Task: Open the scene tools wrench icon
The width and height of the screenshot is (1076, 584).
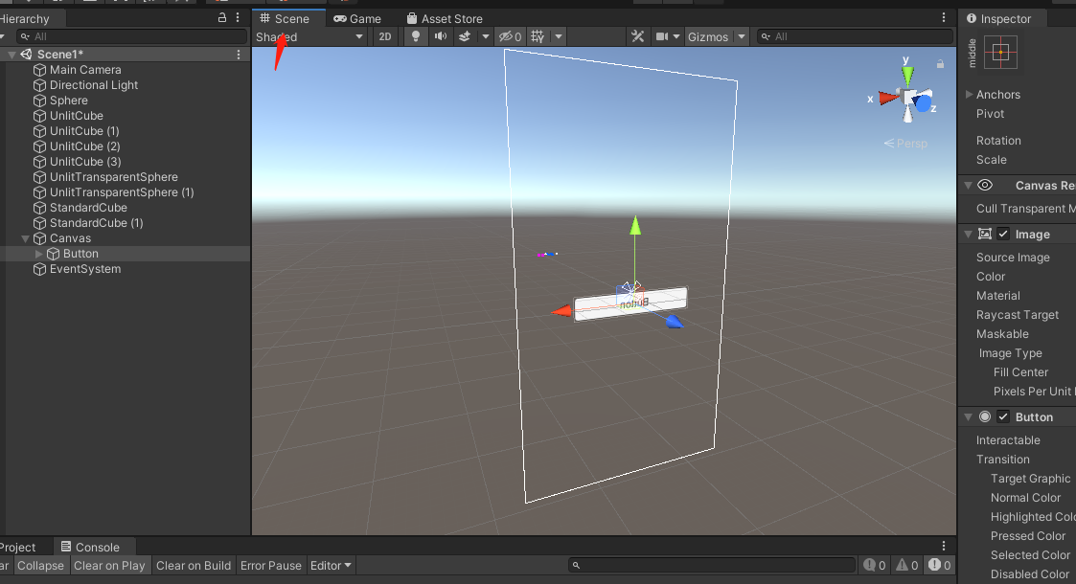Action: [x=637, y=36]
